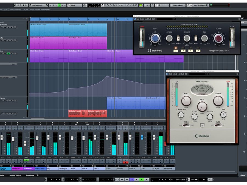Select the Stereo Out mixer channel label
Screen dimensions: 247x185
pyautogui.click(x=170, y=169)
